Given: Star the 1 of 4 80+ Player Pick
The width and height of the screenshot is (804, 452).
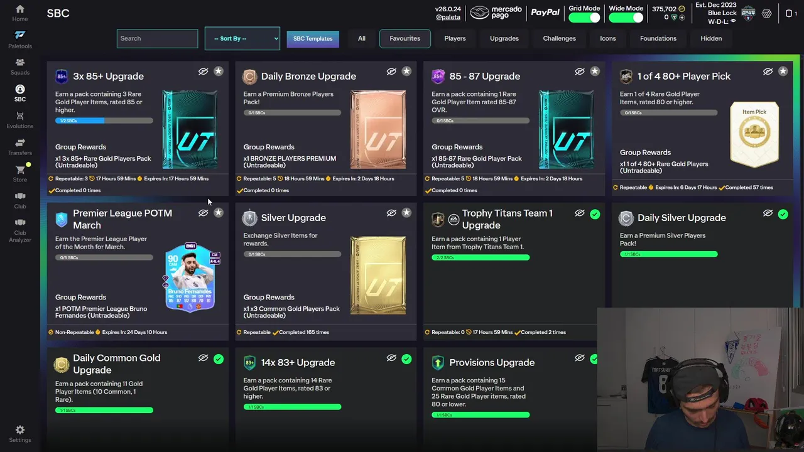Looking at the screenshot, I should (x=783, y=72).
